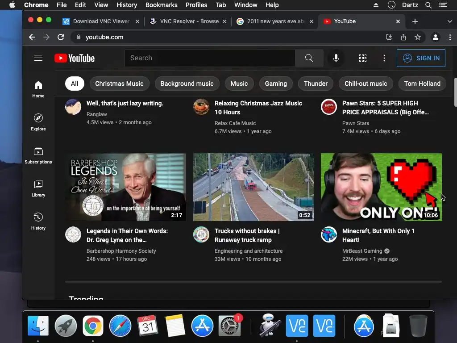Go to Home in sidebar
457x343 pixels.
click(38, 89)
